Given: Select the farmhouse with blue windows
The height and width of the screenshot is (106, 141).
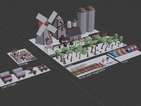Looking at the screenshot, I should [x=74, y=34].
